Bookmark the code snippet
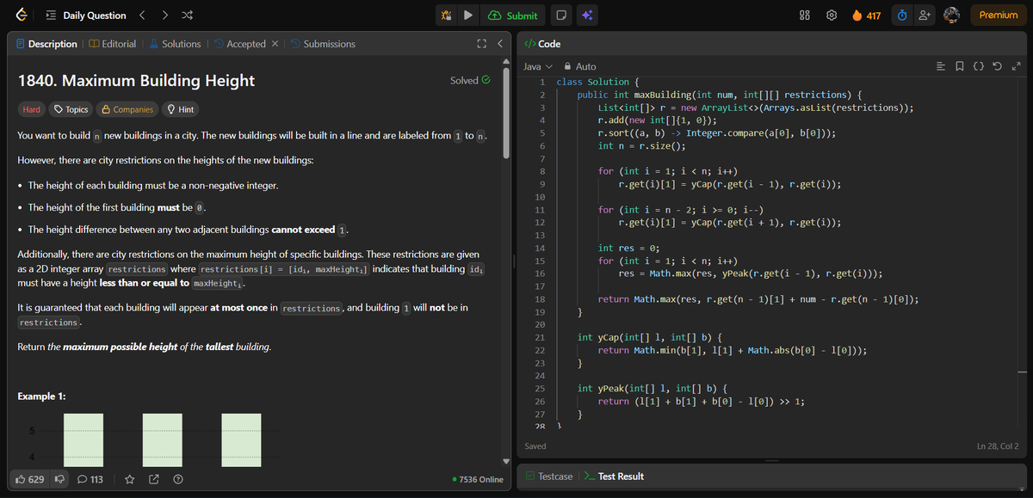 [x=960, y=66]
